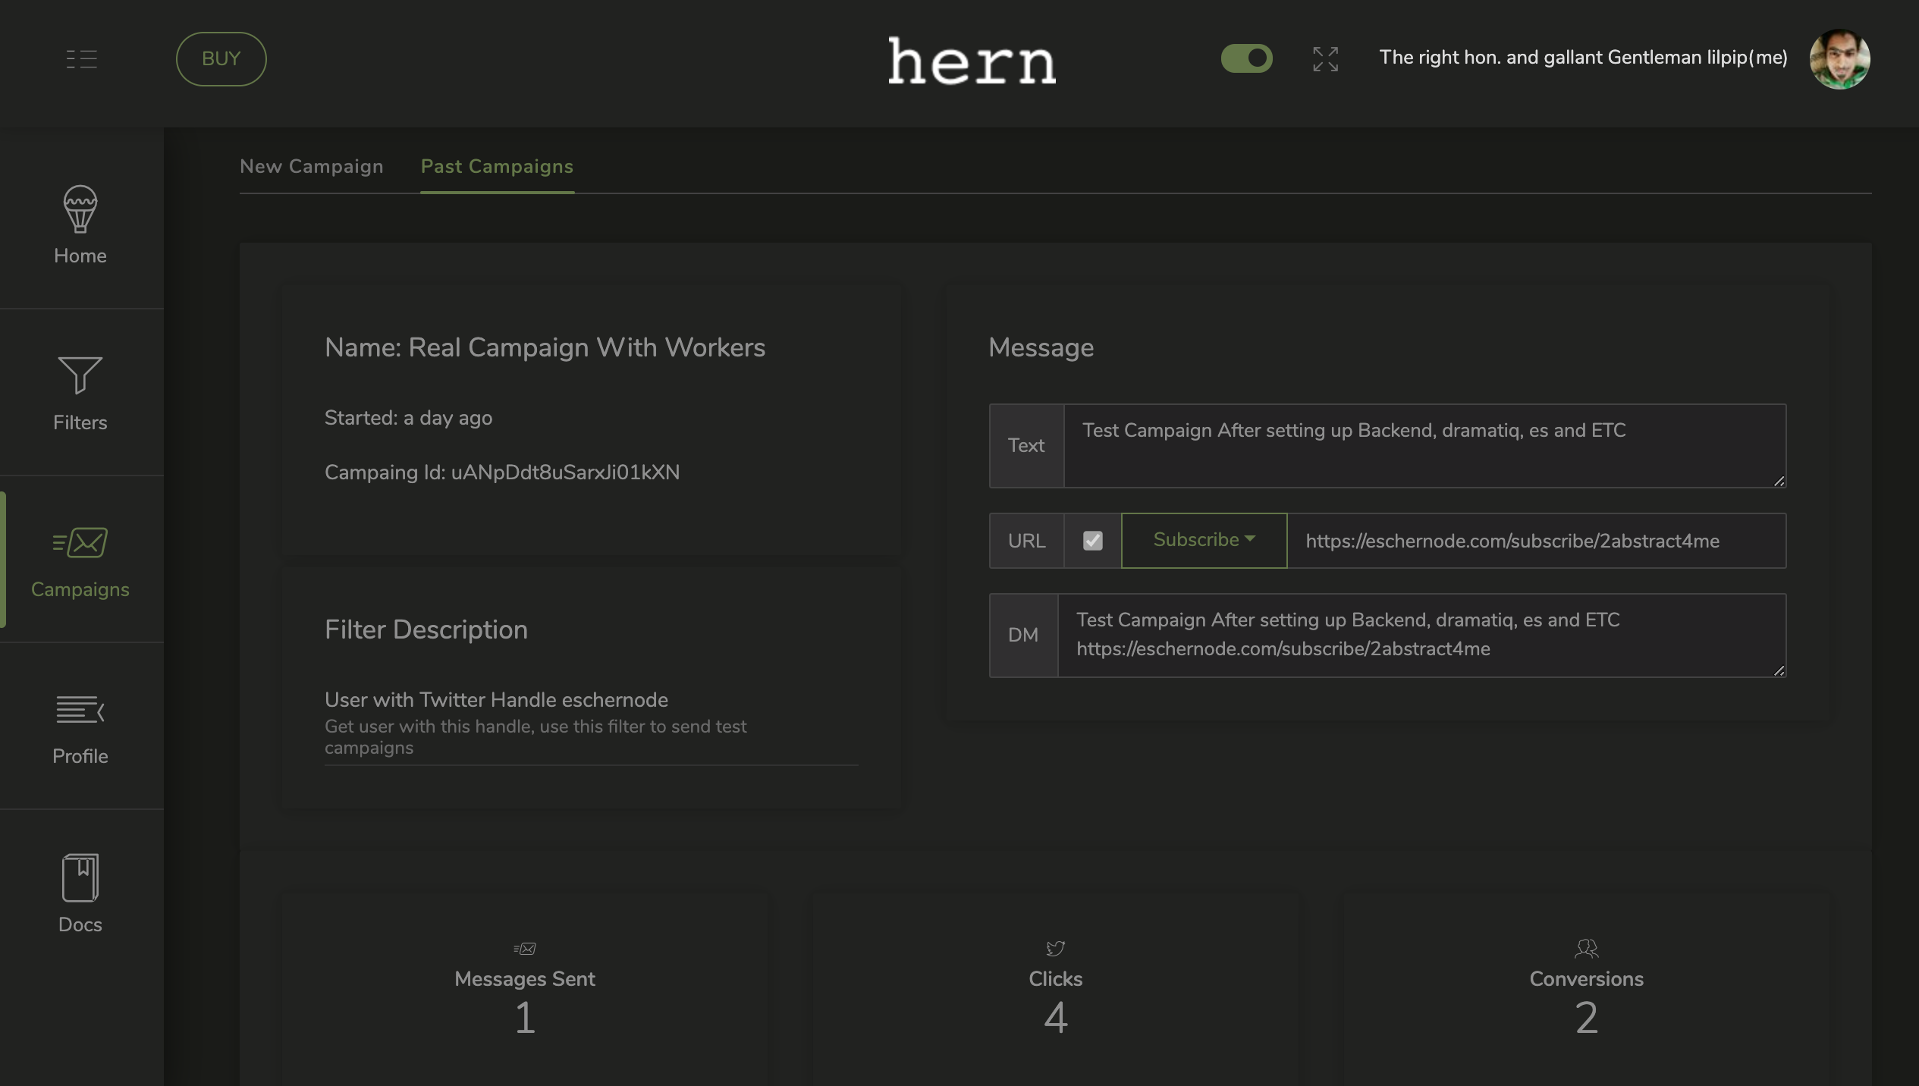
Task: Click the fullscreen expand arrows icon
Action: [x=1325, y=59]
